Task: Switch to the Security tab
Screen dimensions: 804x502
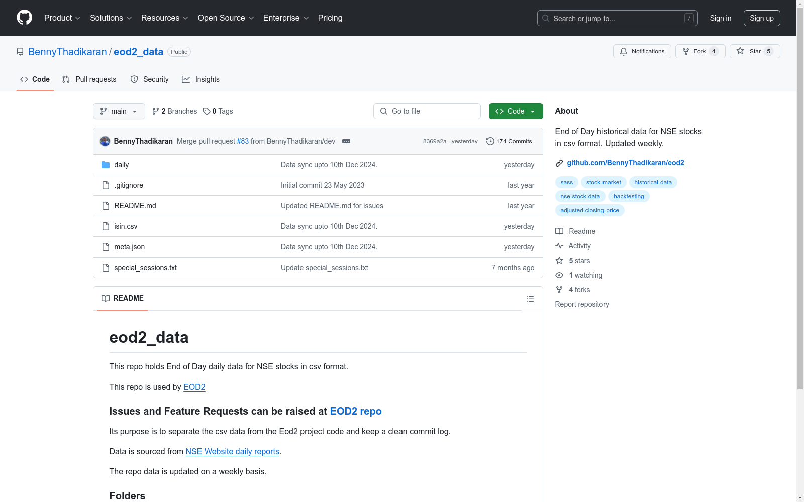Action: (149, 79)
